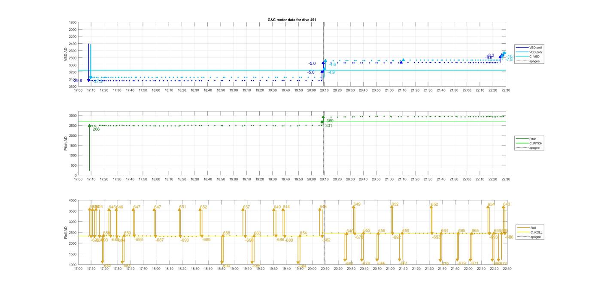This screenshot has height=297, width=601.
Task: Click the "1800" tick on the VBD axis
Action: pyautogui.click(x=73, y=22)
